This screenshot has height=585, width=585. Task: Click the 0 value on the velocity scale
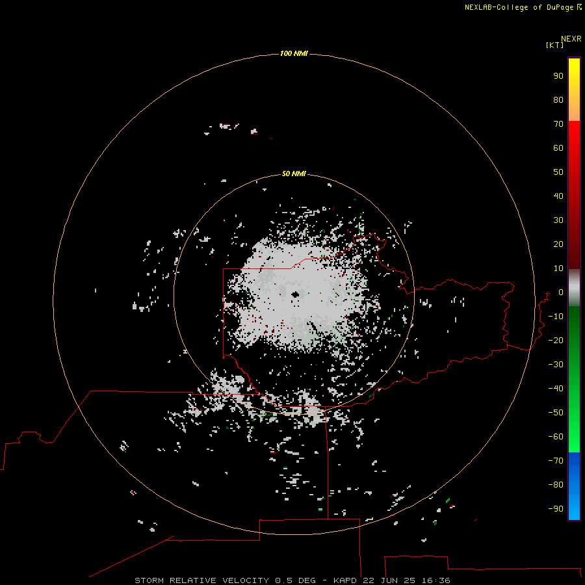click(x=561, y=292)
